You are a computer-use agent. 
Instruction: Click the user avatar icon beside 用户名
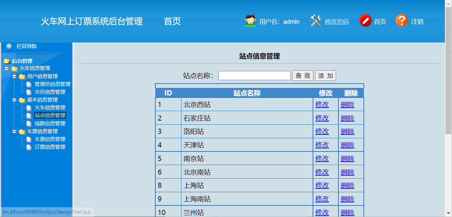[x=250, y=20]
